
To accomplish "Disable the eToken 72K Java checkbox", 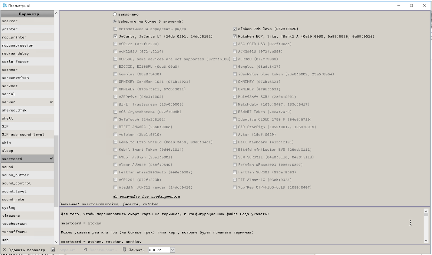I will [x=235, y=29].
